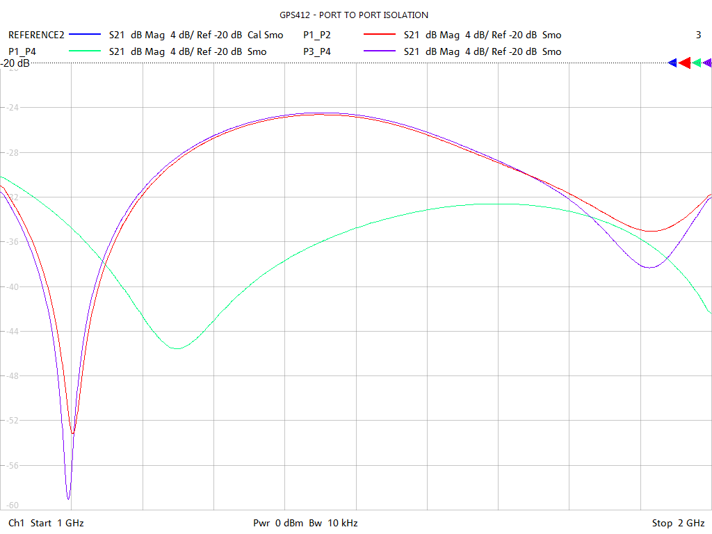Screen dimensions: 712x534
Task: Click the purple reference marker triangle
Action: click(x=707, y=63)
